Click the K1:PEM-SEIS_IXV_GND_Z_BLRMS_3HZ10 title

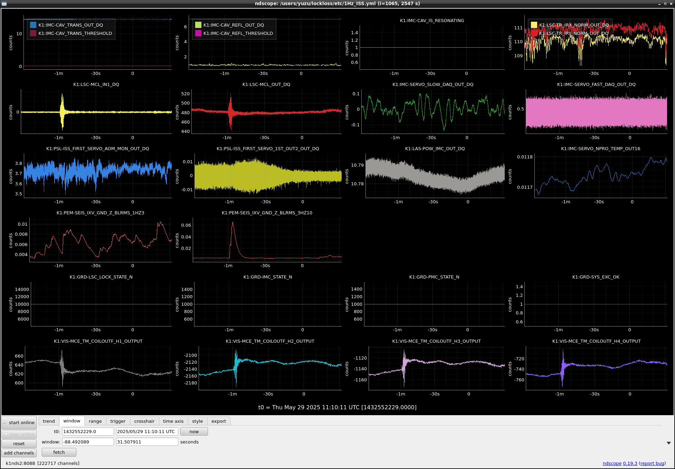pyautogui.click(x=267, y=213)
